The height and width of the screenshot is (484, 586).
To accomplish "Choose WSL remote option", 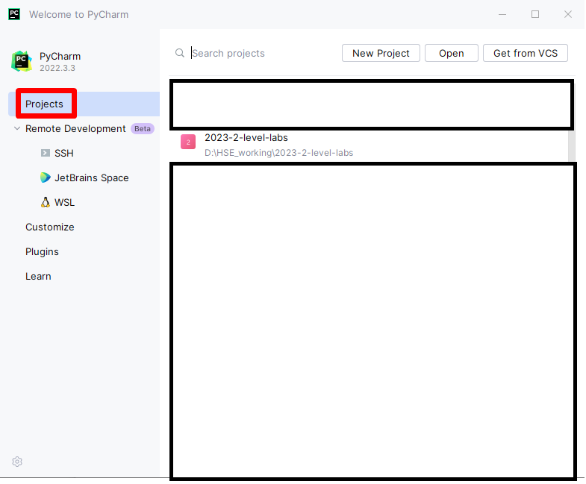I will [x=65, y=202].
